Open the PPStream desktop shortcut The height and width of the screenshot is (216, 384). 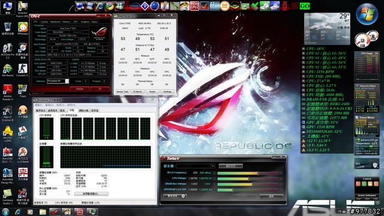click(x=23, y=28)
